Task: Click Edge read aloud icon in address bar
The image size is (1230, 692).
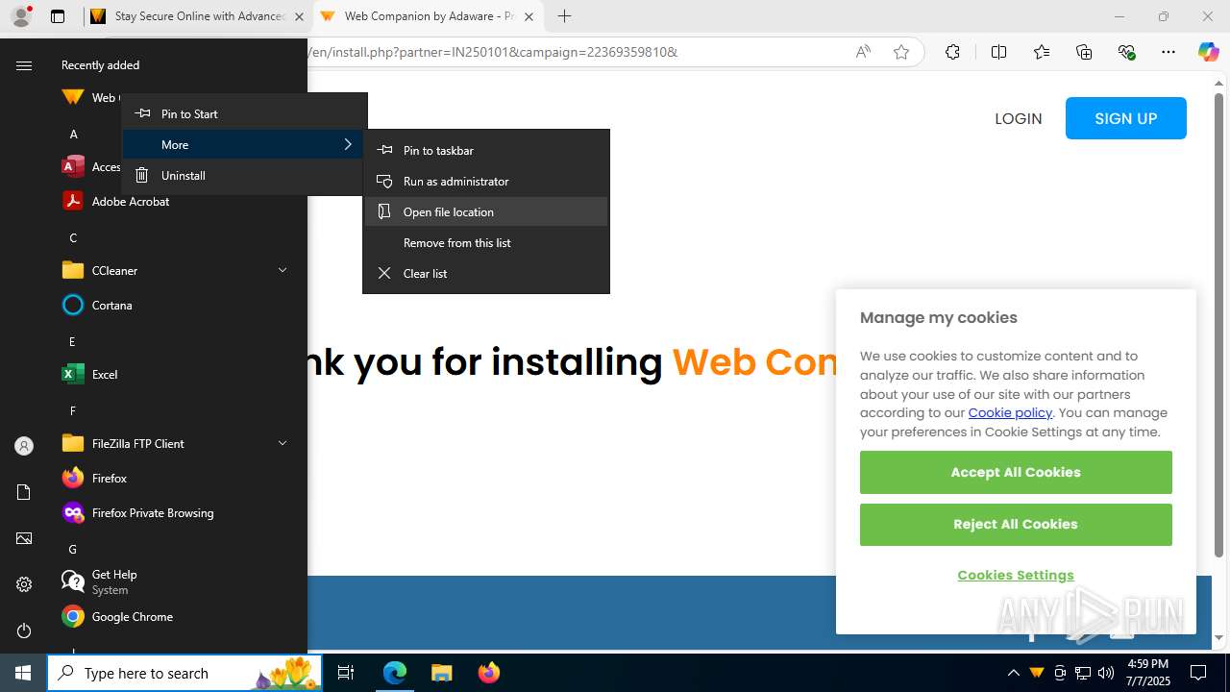Action: click(863, 52)
